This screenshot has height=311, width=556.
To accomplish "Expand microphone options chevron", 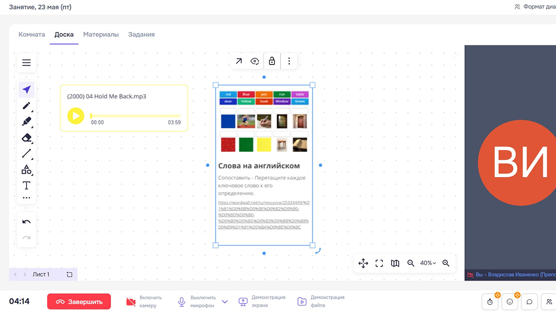I will click(225, 302).
